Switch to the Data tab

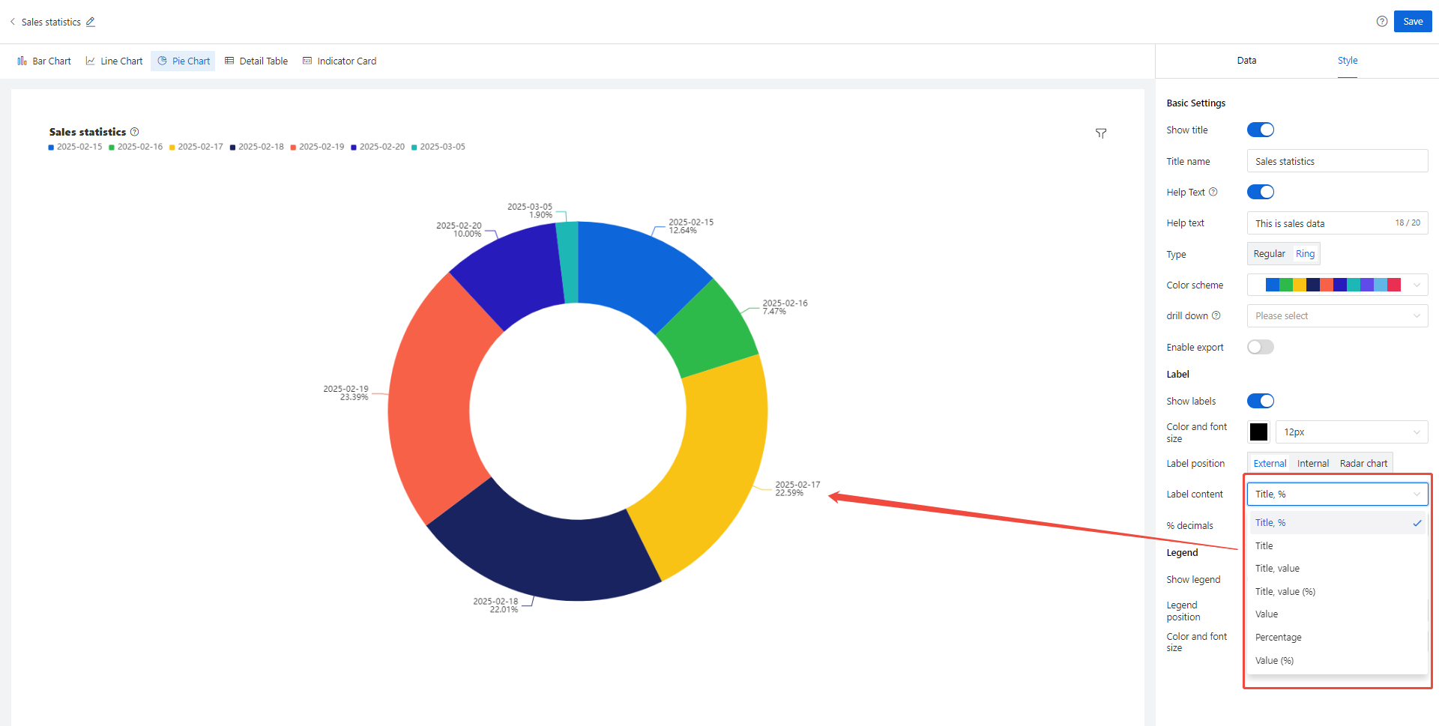click(1246, 61)
